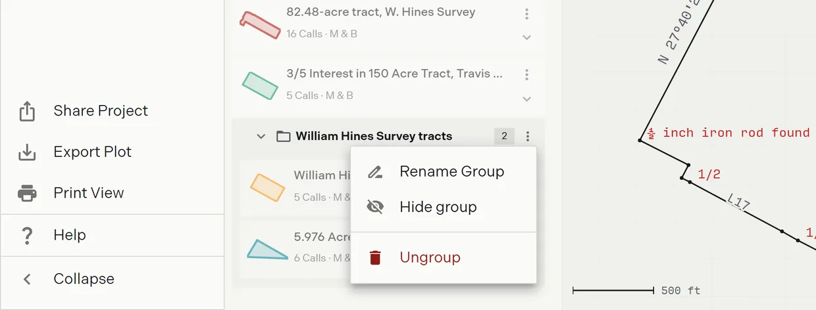Click the 5.976 Acre tract title
Screen dimensions: 816x310
pos(321,236)
